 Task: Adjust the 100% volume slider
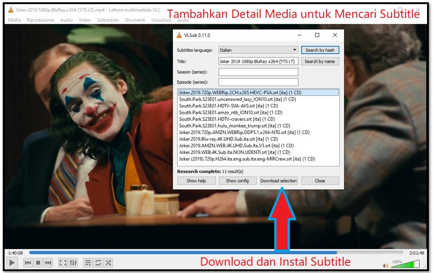pyautogui.click(x=405, y=264)
